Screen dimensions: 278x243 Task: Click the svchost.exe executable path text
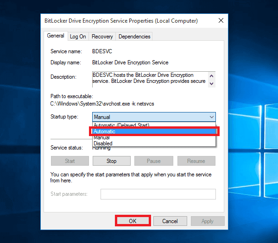[102, 104]
